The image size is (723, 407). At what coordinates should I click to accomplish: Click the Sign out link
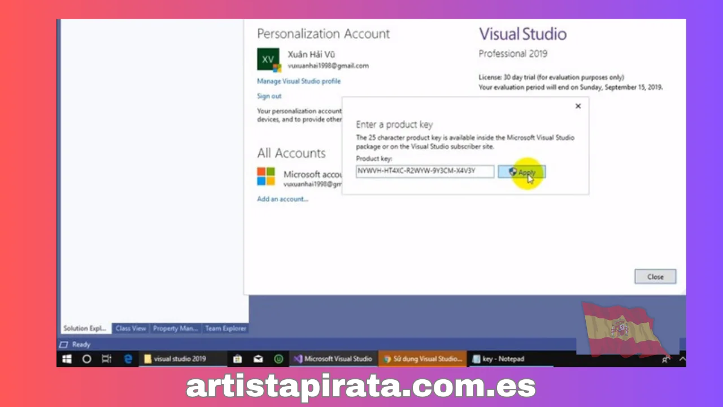(269, 96)
